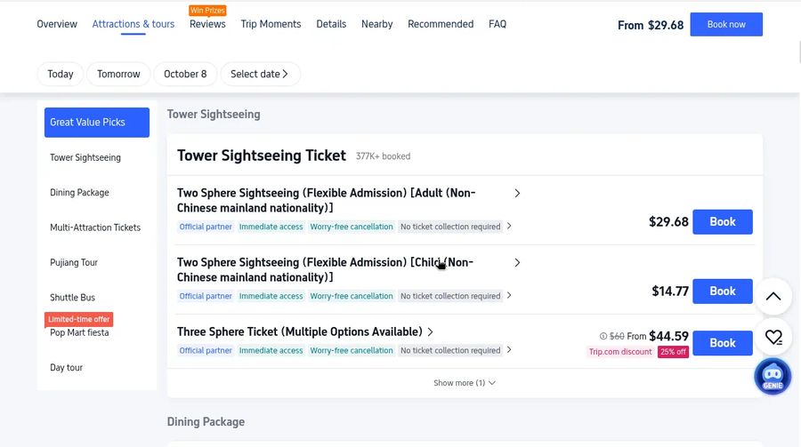Screen dimensions: 801x447
Task: Select Shuttle Bus in sidebar
Action: tap(73, 298)
